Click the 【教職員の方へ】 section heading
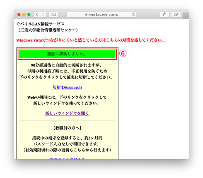Image resolution: width=203 pixels, height=178 pixels. tap(67, 128)
